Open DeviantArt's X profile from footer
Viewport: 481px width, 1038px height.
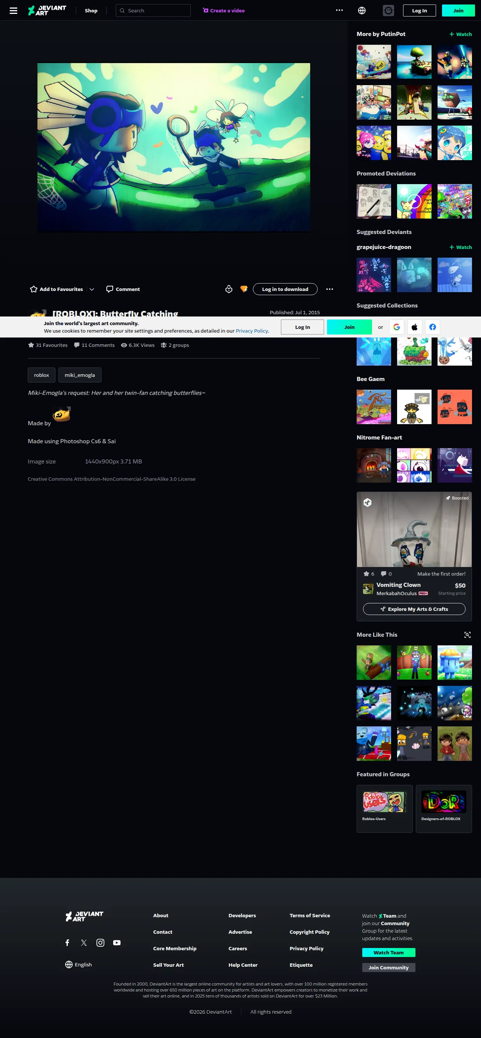[84, 942]
